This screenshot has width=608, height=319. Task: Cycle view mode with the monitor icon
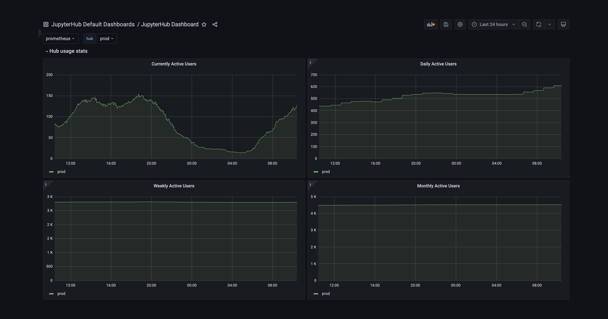coord(563,24)
